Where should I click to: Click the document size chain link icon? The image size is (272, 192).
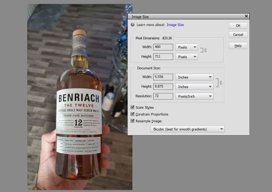pos(221,83)
